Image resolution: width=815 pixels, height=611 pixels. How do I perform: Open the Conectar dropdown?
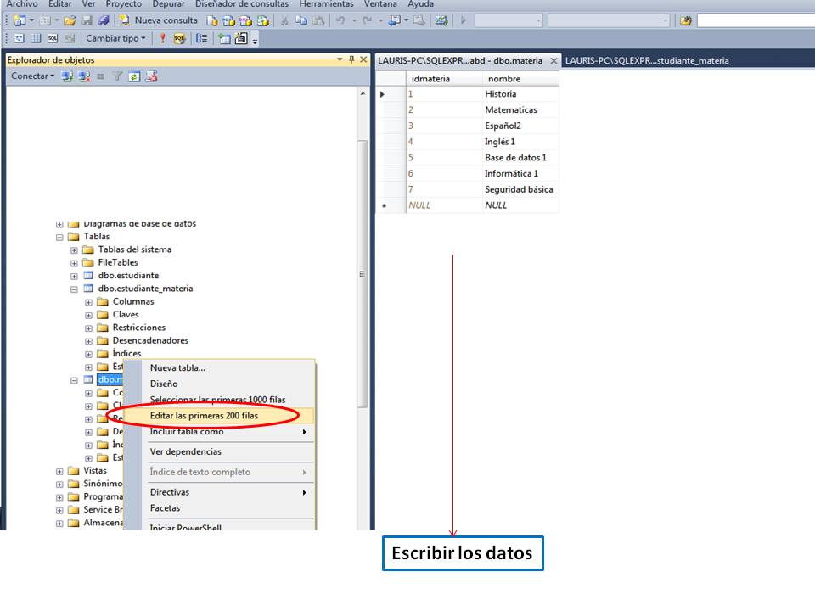point(32,76)
